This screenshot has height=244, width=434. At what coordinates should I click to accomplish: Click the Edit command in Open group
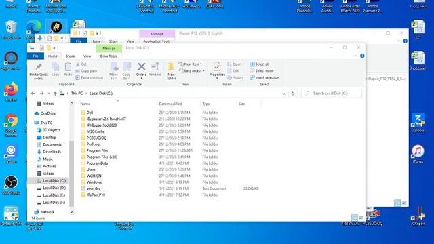coord(233,70)
